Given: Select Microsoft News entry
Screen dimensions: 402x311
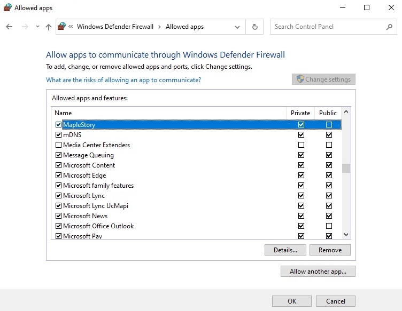Looking at the screenshot, I should point(86,216).
